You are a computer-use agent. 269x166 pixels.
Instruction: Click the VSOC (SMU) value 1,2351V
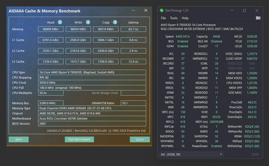tap(252, 54)
